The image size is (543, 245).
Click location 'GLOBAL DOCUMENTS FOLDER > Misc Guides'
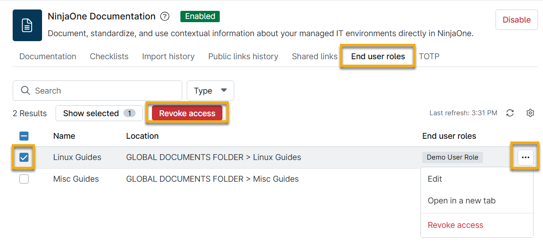coord(212,179)
